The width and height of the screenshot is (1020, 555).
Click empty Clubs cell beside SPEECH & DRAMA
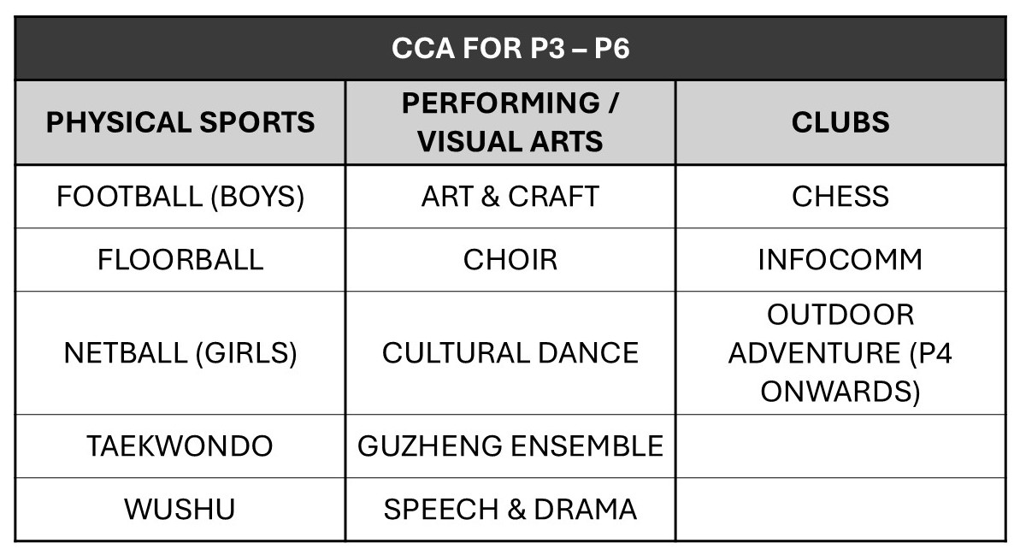840,510
